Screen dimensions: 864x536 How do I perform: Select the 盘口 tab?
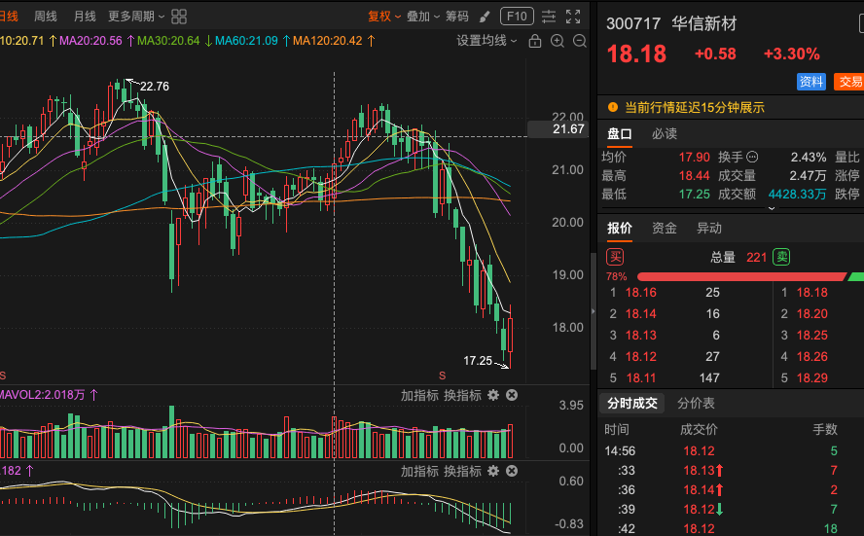(x=620, y=134)
